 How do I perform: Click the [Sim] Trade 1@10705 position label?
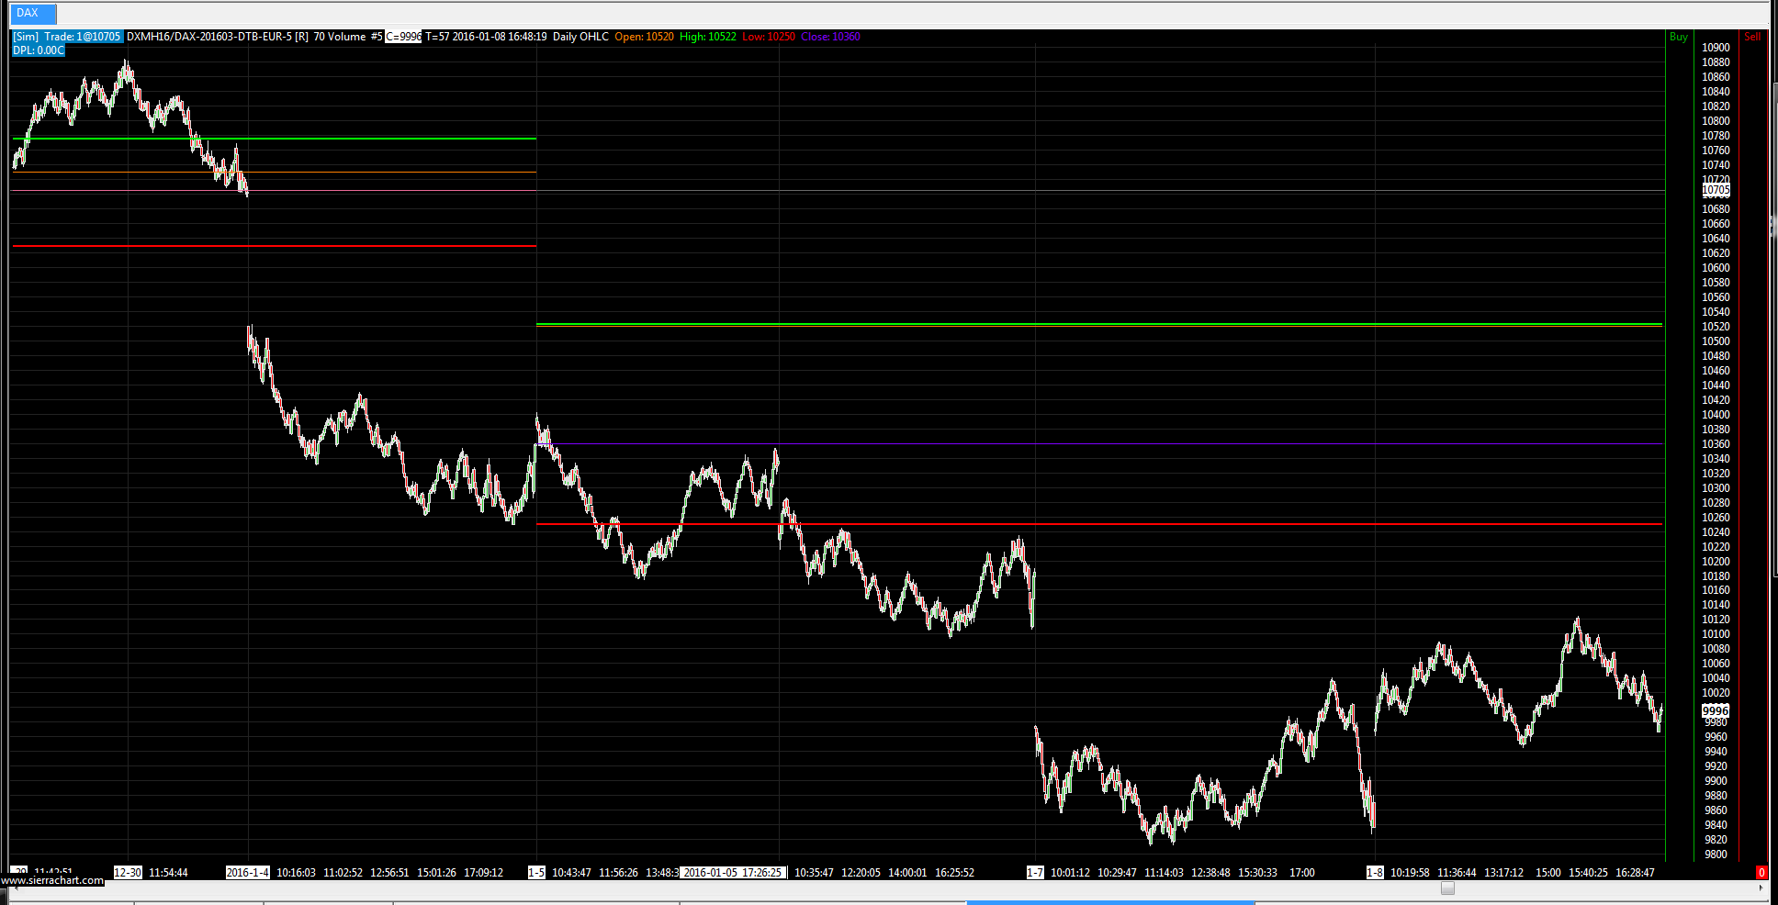coord(67,37)
